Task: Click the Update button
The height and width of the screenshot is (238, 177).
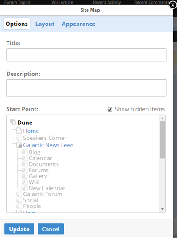Action: [19, 229]
